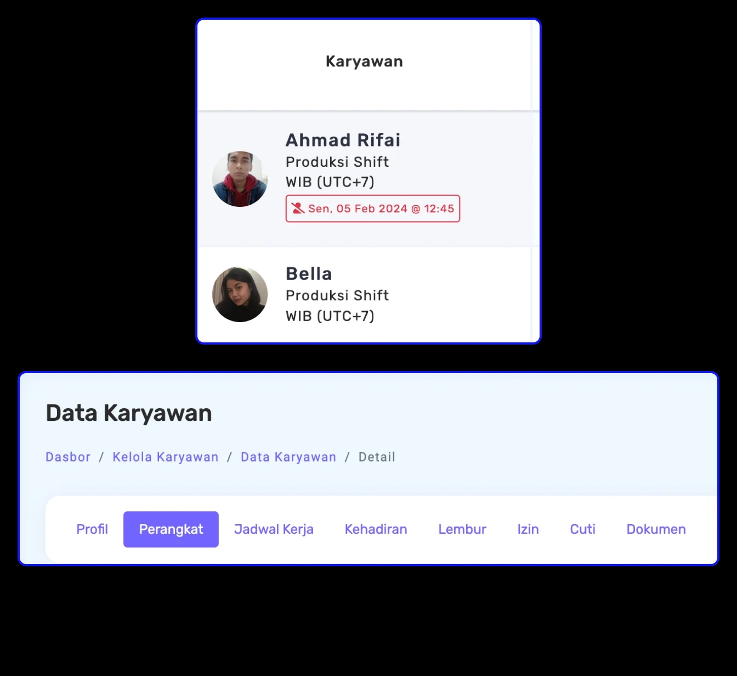Switch to the Dokumen tab
The image size is (737, 676).
click(x=656, y=529)
